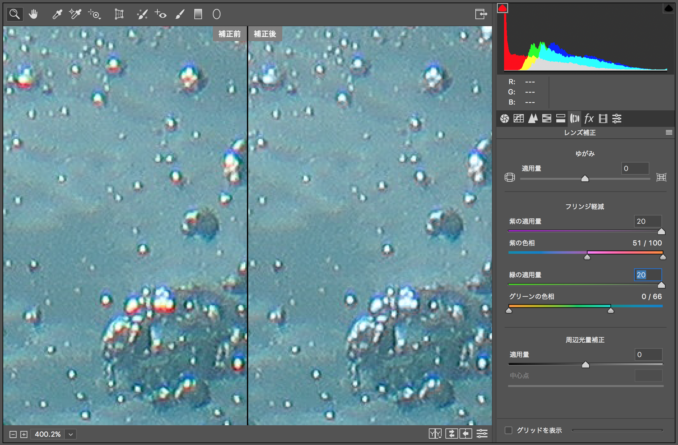Open the zoom level dropdown

click(71, 434)
